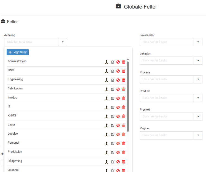This screenshot has height=172, width=206.
Task: Delete the Administrasjon entry
Action: pyautogui.click(x=124, y=62)
